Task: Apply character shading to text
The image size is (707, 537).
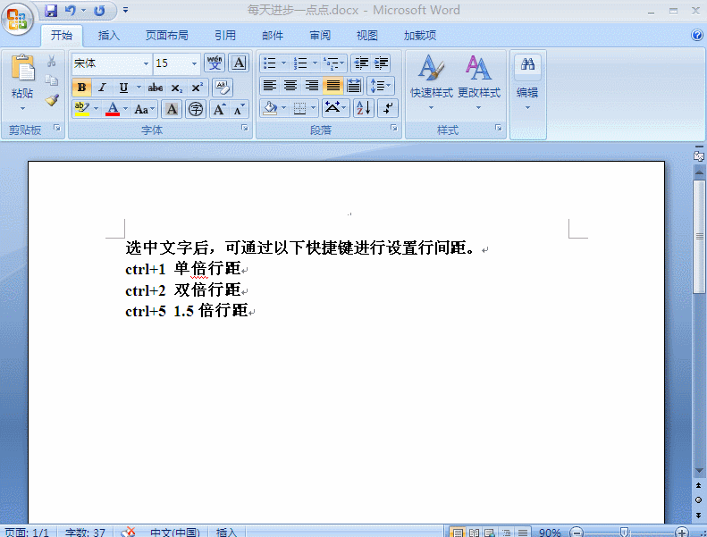Action: coord(172,109)
